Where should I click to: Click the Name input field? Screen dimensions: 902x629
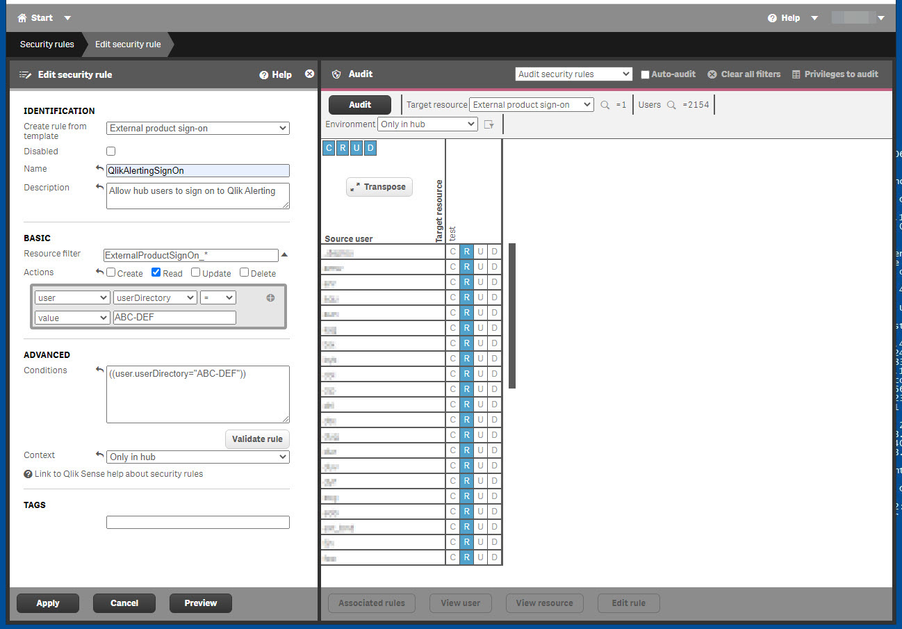[198, 170]
